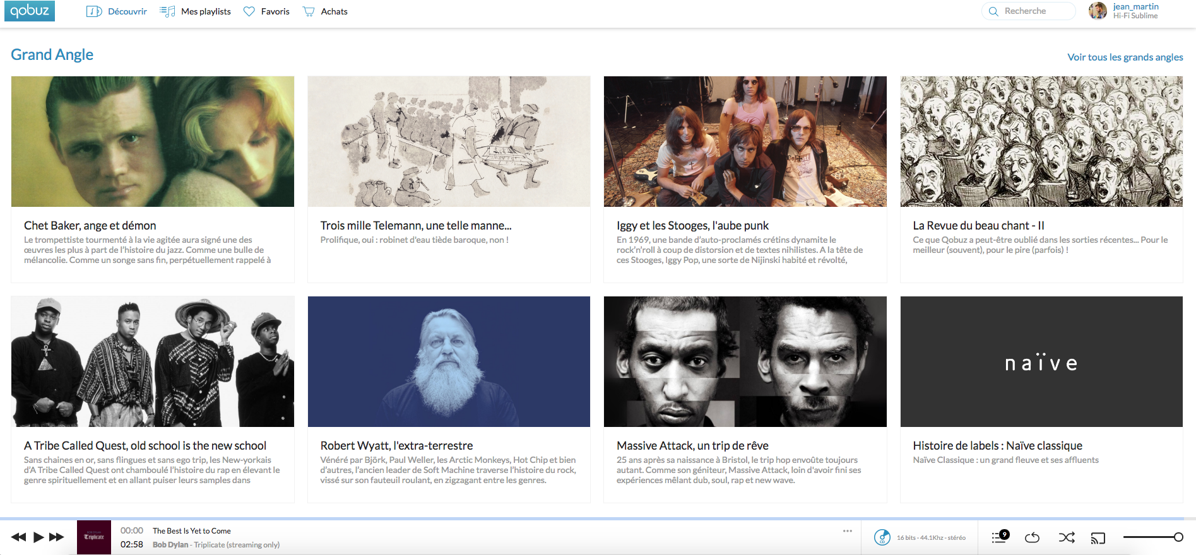The width and height of the screenshot is (1196, 555).
Task: Open the Massive Attack photo
Action: (x=745, y=361)
